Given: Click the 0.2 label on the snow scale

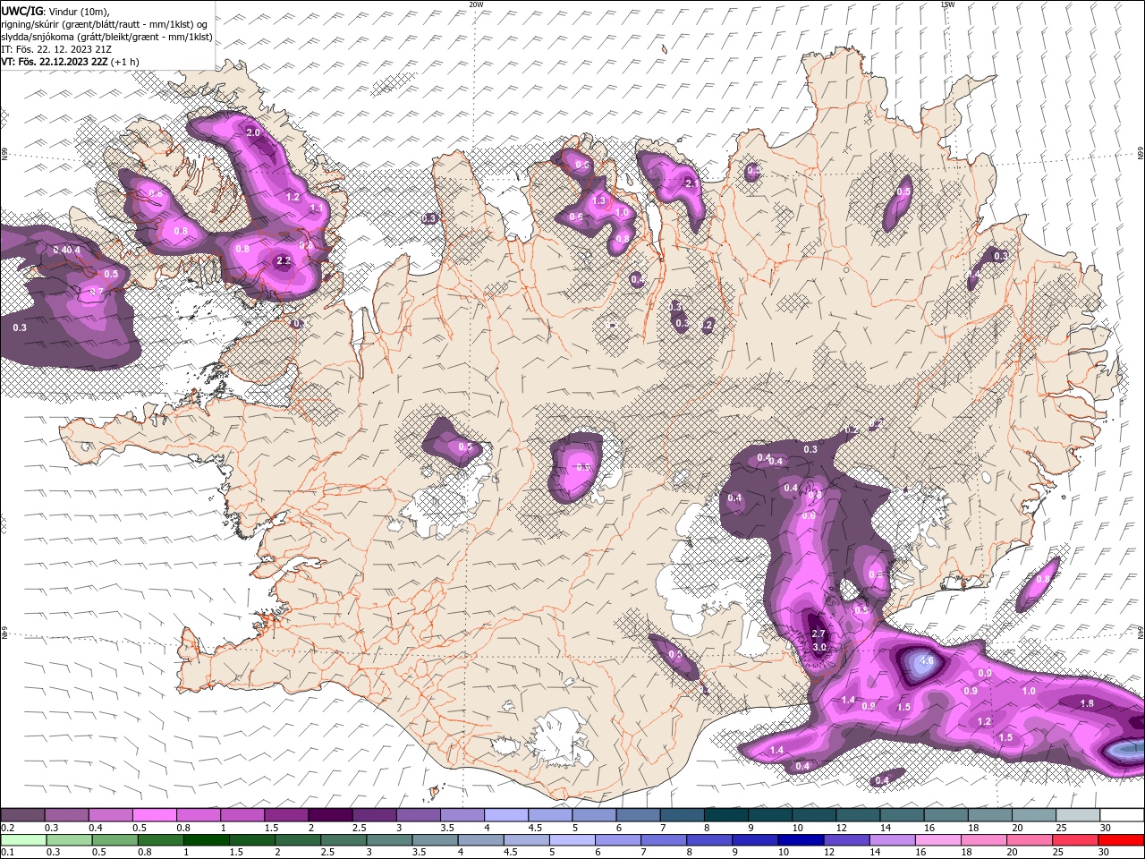Looking at the screenshot, I should pyautogui.click(x=7, y=828).
